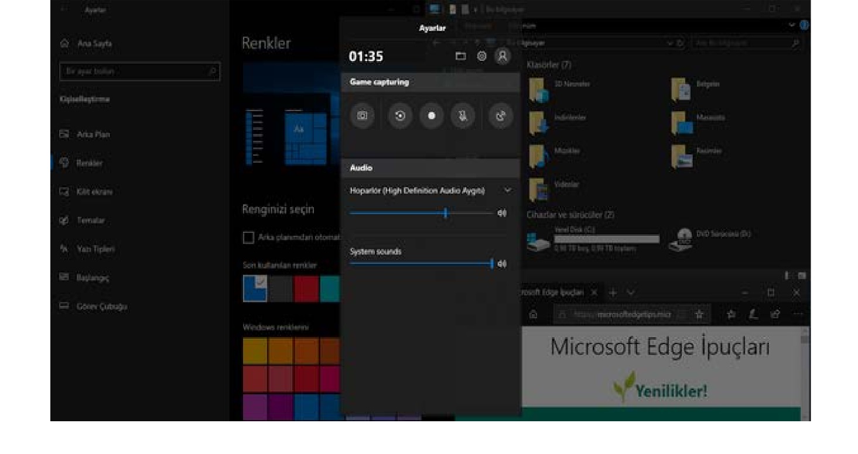Screen dimensions: 858x454
Task: Open the Müzikler folder in File Explorer
Action: pos(554,156)
